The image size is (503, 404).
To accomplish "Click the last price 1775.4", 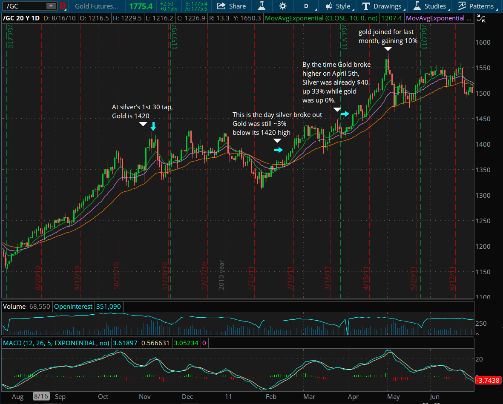I will [141, 6].
